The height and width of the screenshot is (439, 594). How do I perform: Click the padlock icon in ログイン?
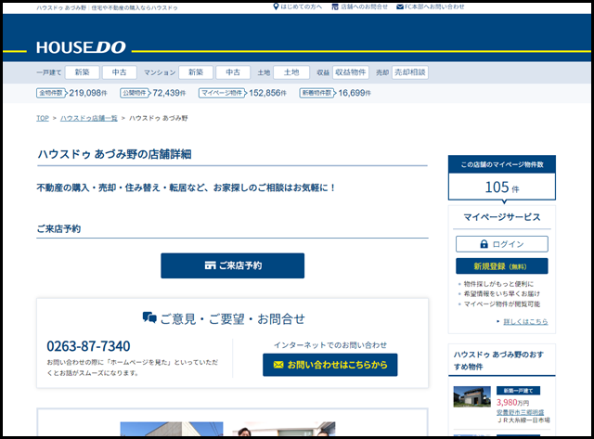click(x=484, y=244)
